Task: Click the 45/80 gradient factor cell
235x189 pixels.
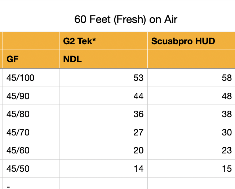Action: [x=31, y=114]
